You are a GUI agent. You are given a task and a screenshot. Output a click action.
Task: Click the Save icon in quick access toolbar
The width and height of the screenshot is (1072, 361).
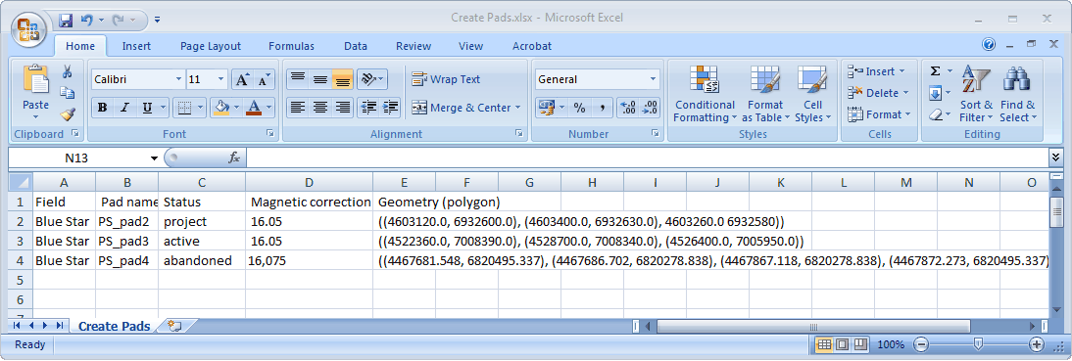(x=66, y=20)
